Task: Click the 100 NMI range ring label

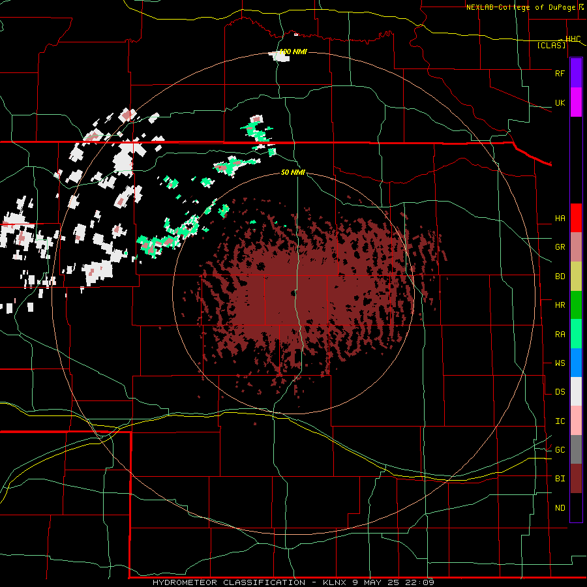Action: click(x=293, y=52)
